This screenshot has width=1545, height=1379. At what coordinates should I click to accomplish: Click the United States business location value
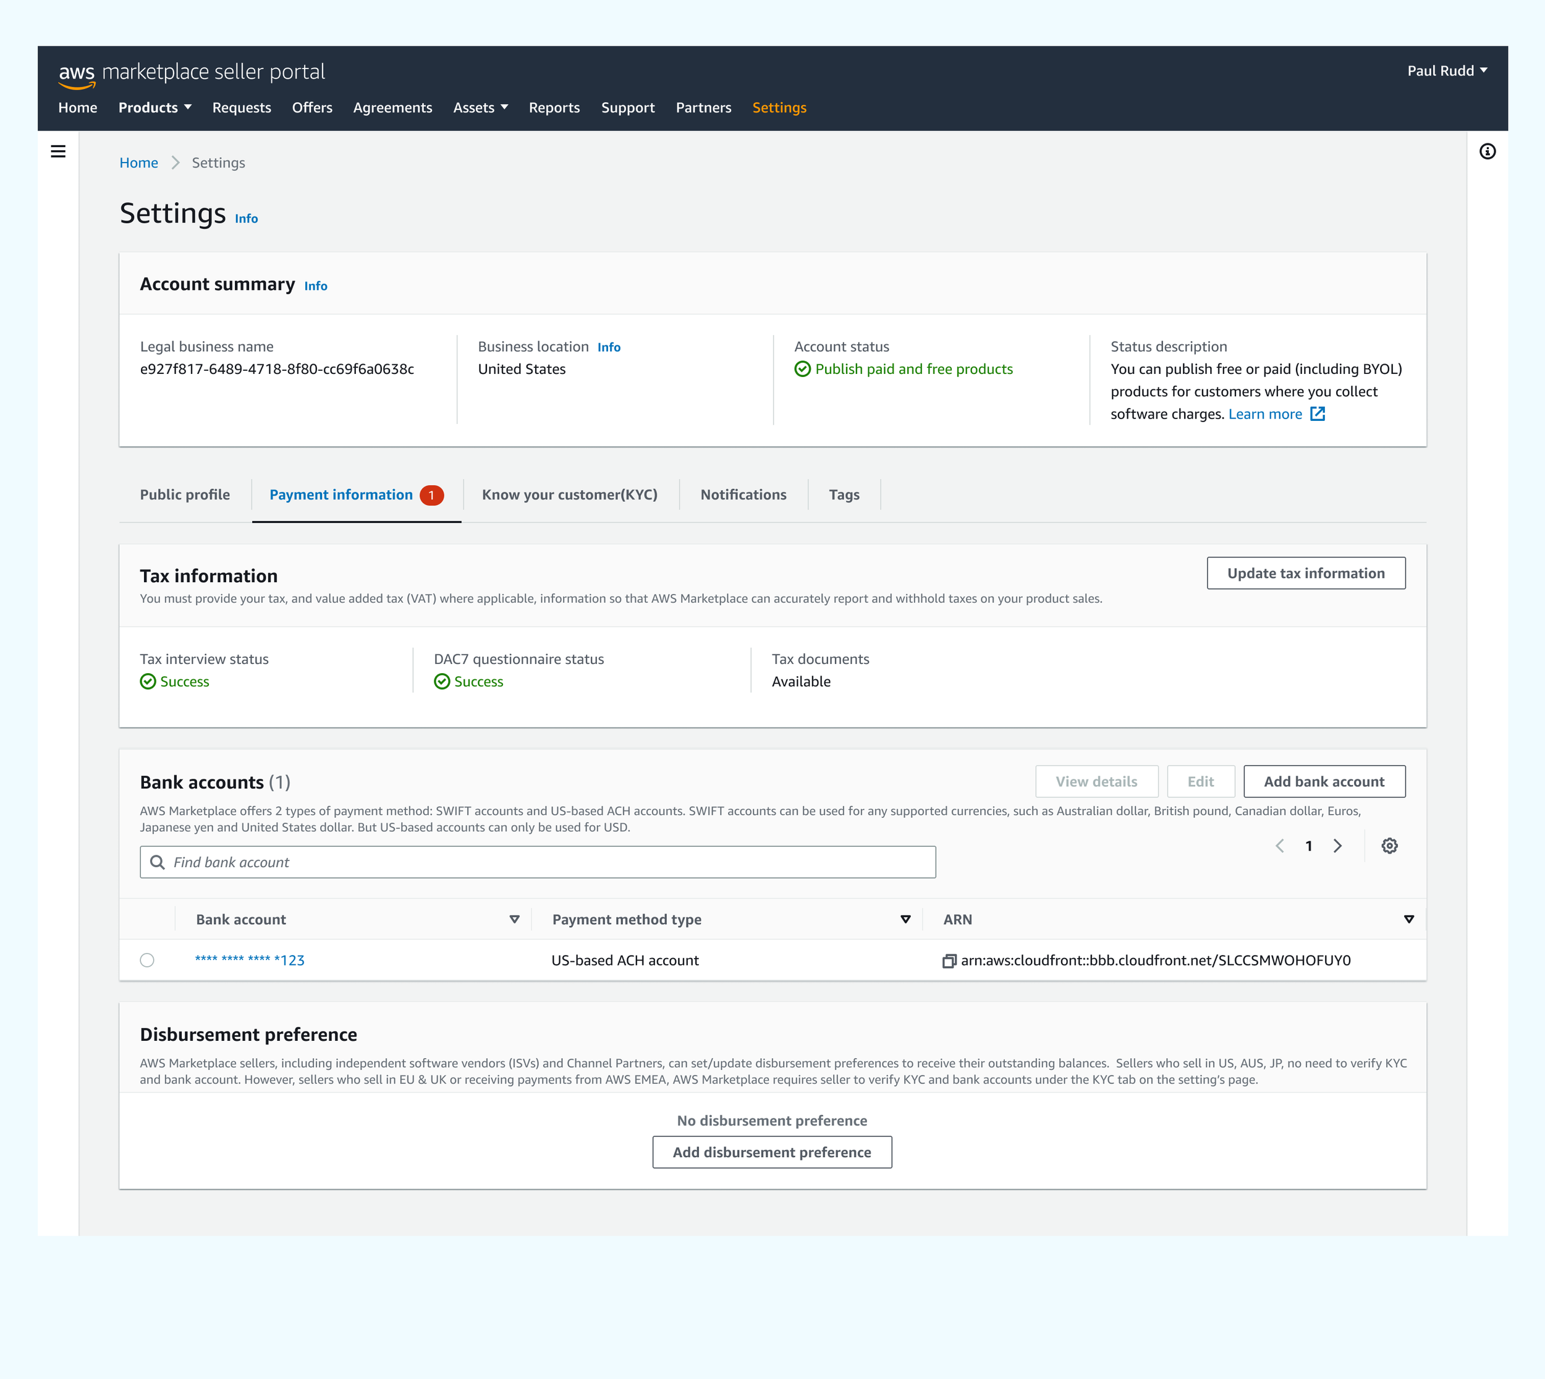coord(522,369)
